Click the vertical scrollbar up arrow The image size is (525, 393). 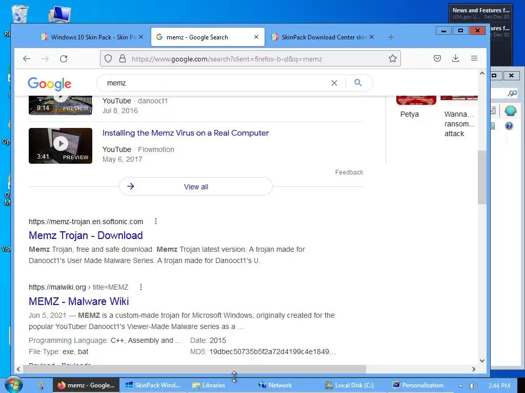[482, 74]
